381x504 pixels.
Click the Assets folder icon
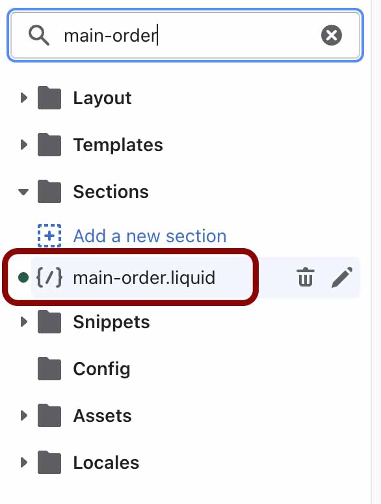(49, 415)
